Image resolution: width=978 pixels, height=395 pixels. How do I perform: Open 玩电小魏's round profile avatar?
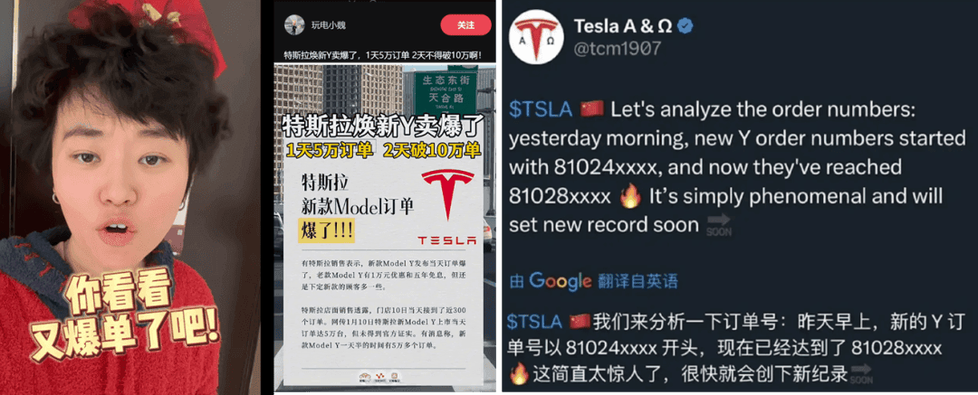click(294, 25)
